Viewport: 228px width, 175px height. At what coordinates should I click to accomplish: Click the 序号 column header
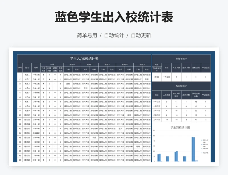(20, 68)
